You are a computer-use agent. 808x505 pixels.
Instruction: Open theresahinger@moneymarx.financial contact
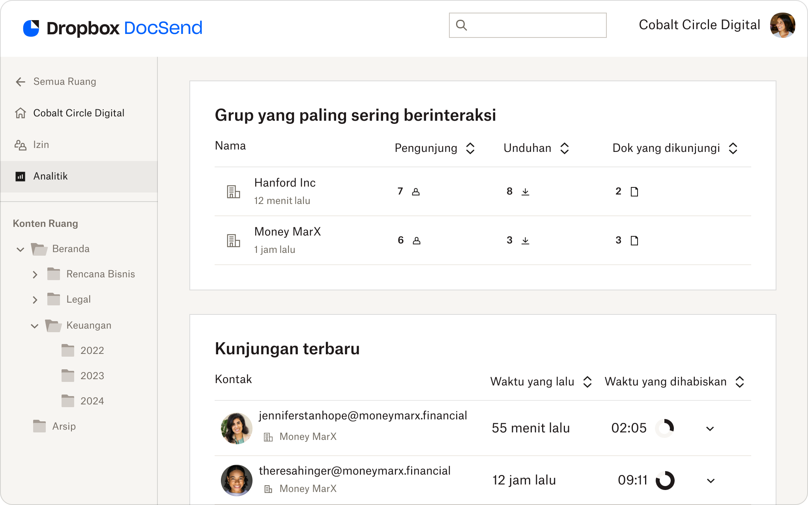tap(355, 471)
